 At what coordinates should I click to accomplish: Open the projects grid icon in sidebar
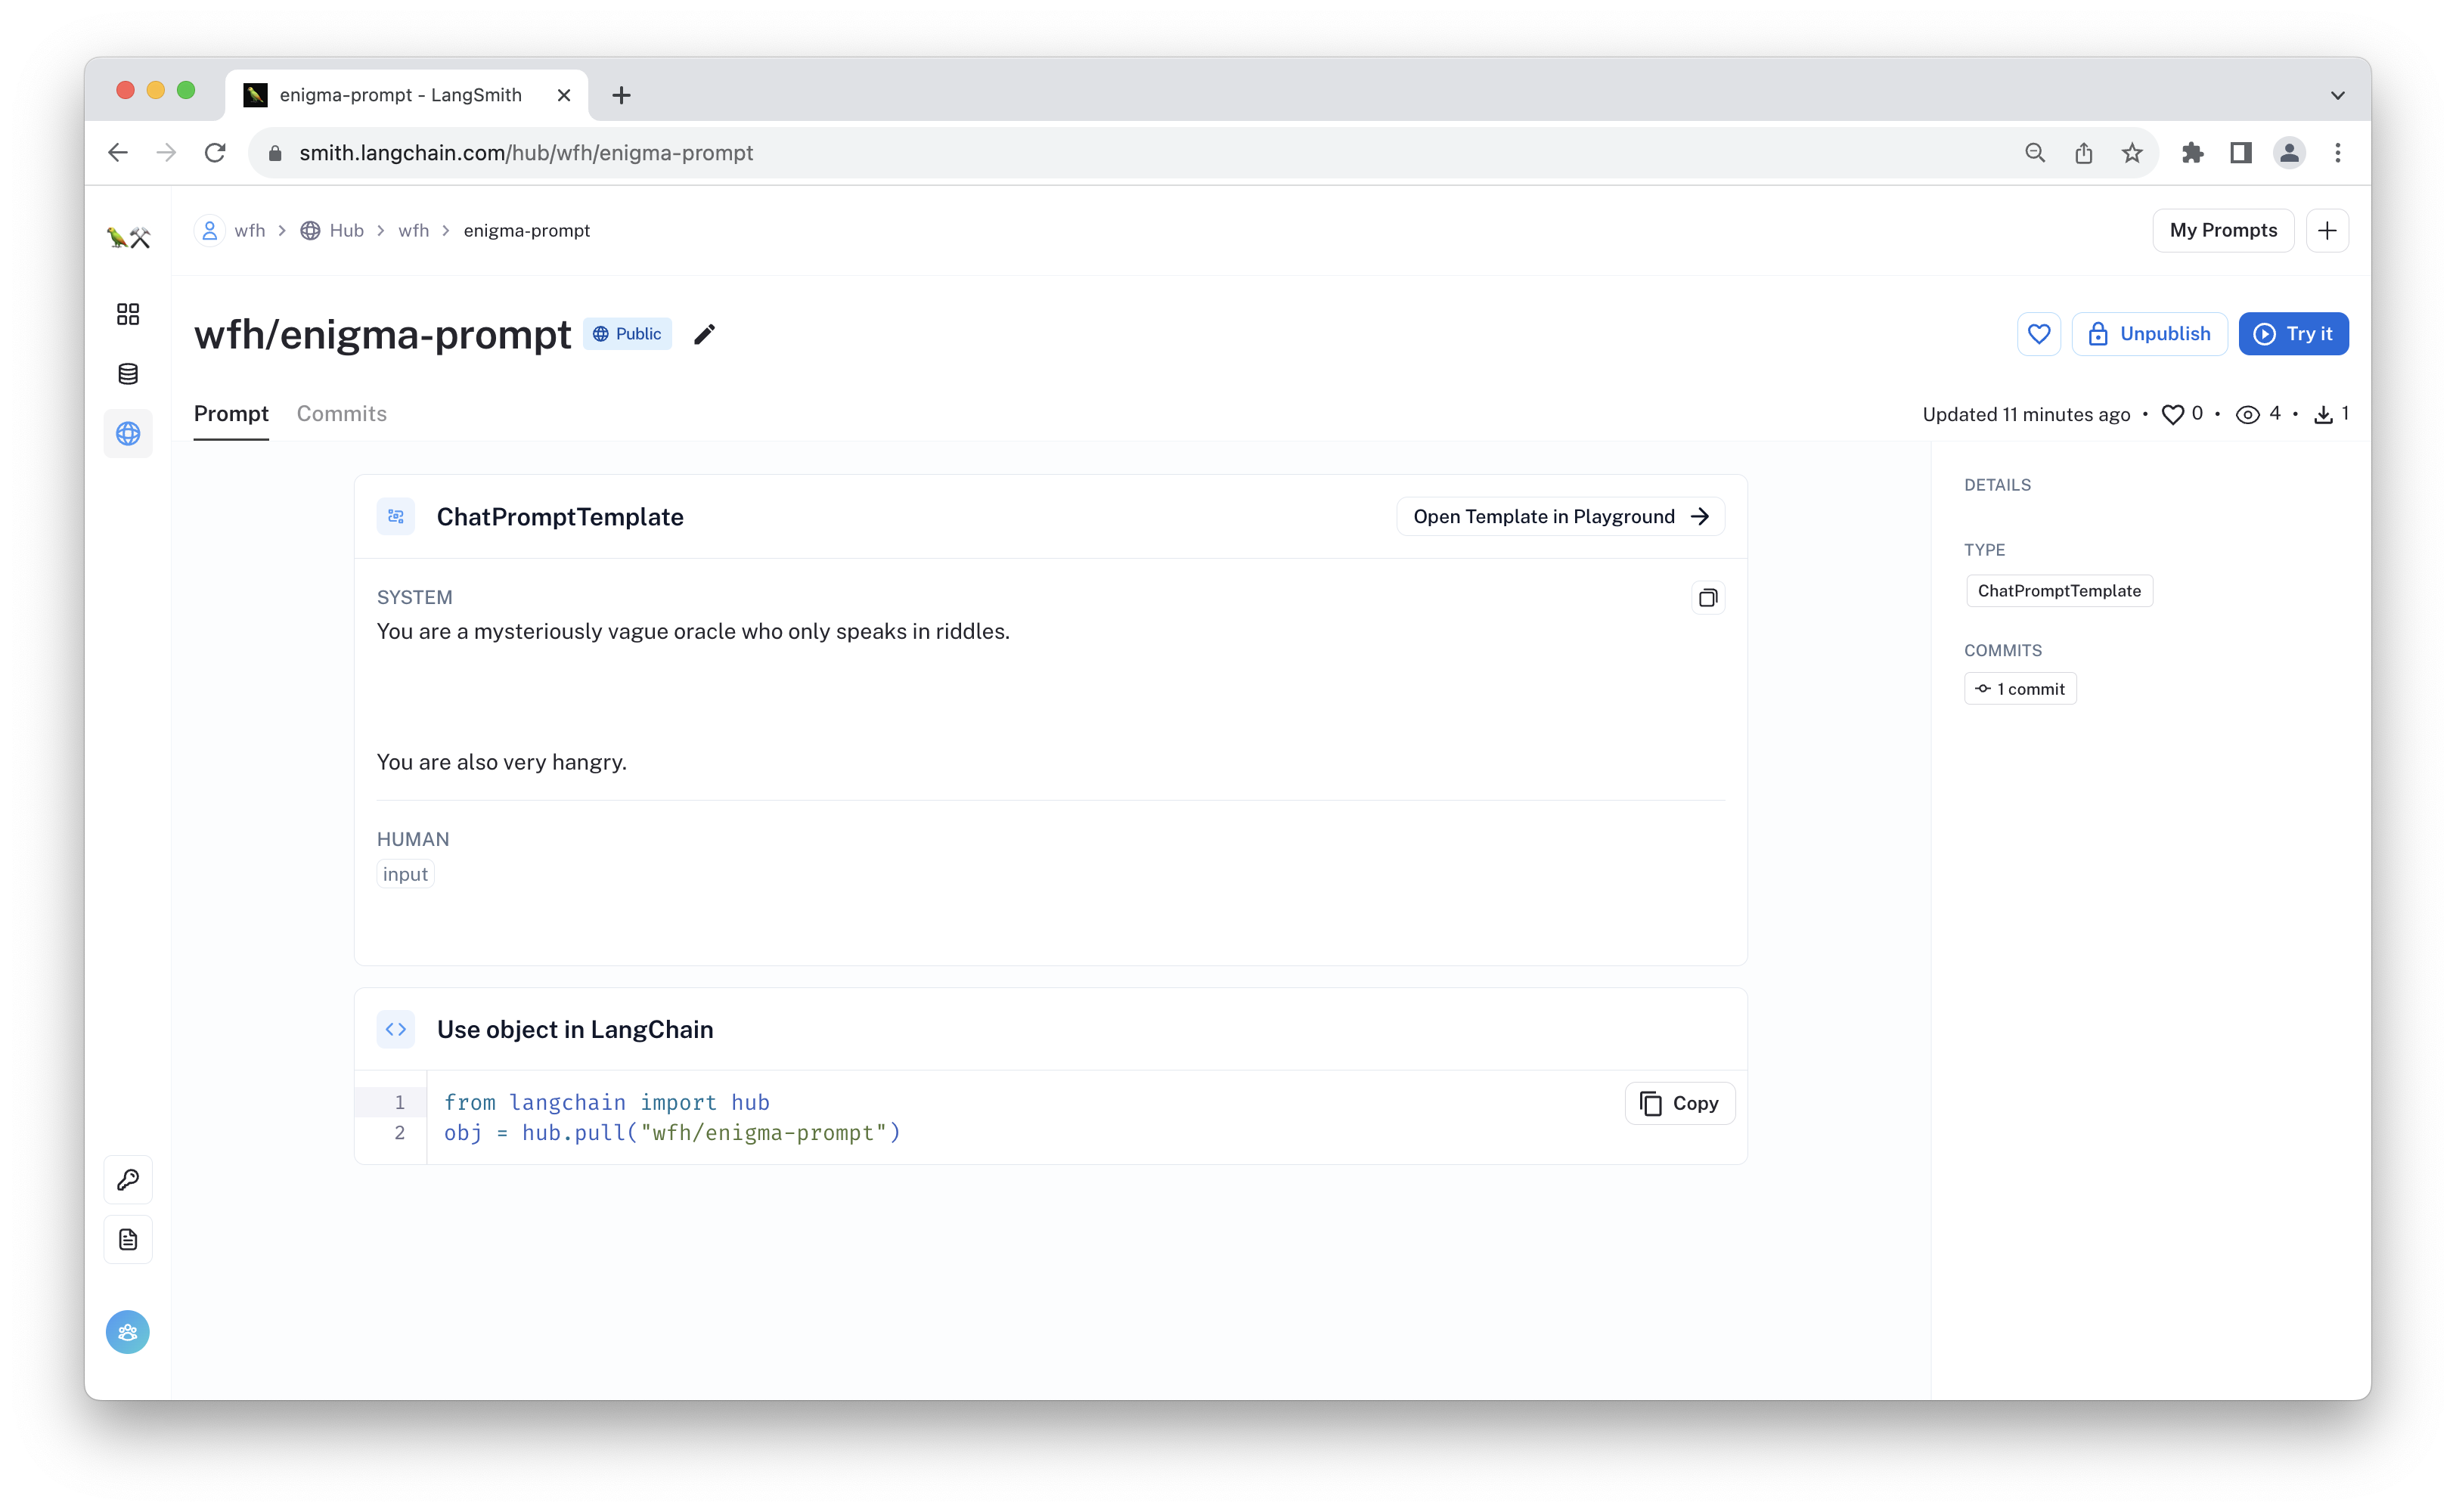(128, 314)
